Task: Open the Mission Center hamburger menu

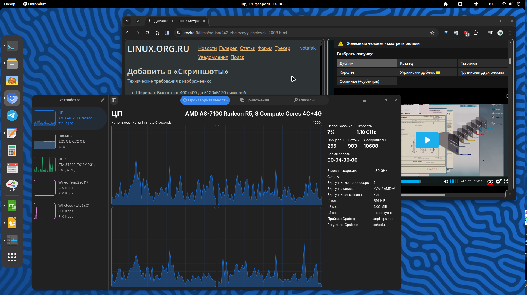Action: pos(364,100)
